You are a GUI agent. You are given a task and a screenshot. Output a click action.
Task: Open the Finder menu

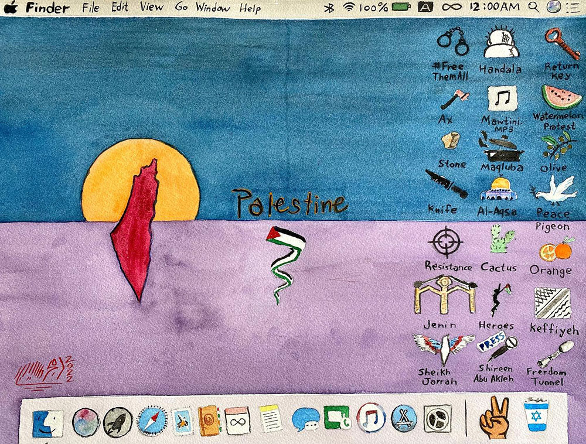47,8
